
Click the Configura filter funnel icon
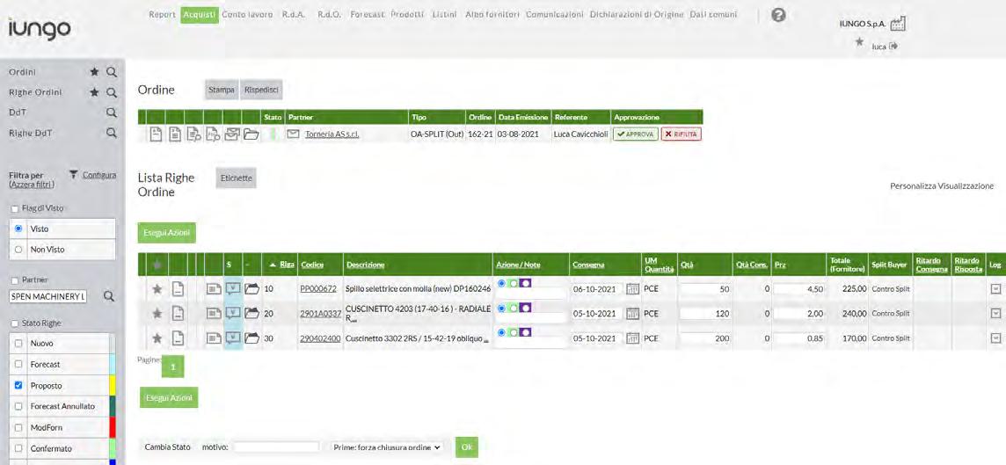coord(73,174)
